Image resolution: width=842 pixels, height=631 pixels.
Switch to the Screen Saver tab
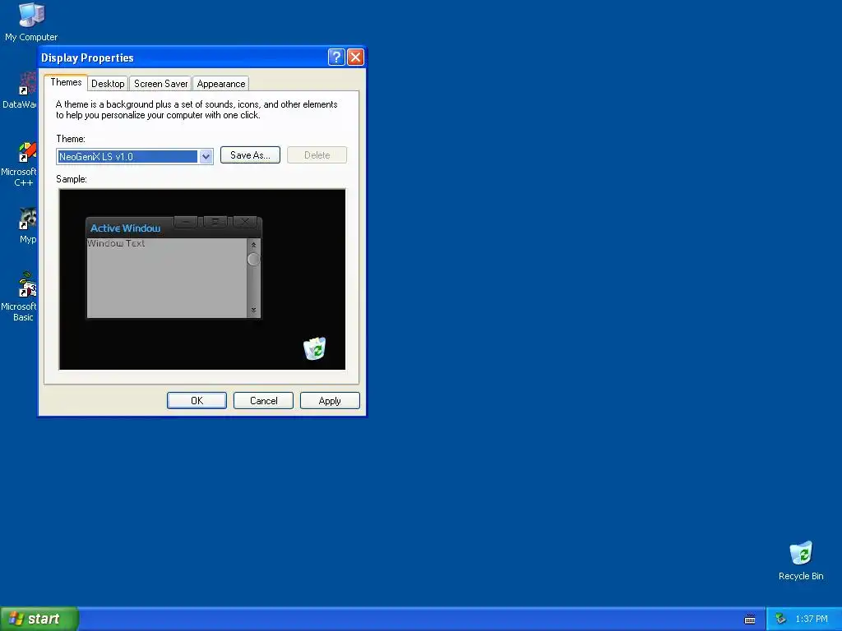[160, 83]
